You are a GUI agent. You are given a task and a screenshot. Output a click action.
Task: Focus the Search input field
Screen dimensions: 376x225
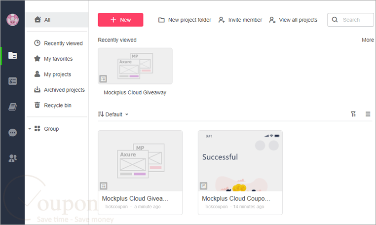pos(350,20)
